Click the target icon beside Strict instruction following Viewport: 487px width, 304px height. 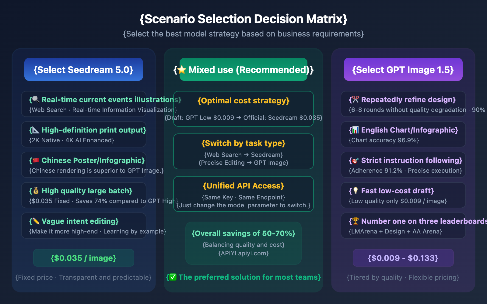tap(355, 161)
